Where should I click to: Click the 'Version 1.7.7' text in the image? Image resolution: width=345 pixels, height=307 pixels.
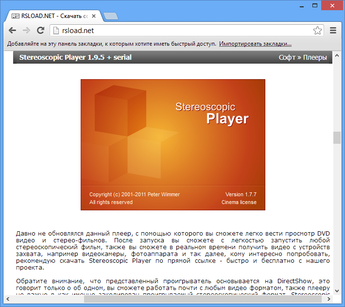pyautogui.click(x=241, y=194)
